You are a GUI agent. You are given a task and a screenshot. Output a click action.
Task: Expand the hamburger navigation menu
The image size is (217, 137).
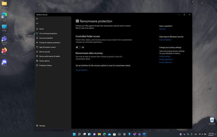tap(37, 23)
